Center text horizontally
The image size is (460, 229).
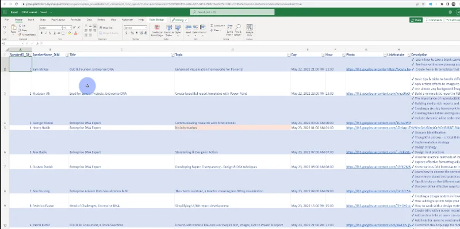(x=90, y=31)
